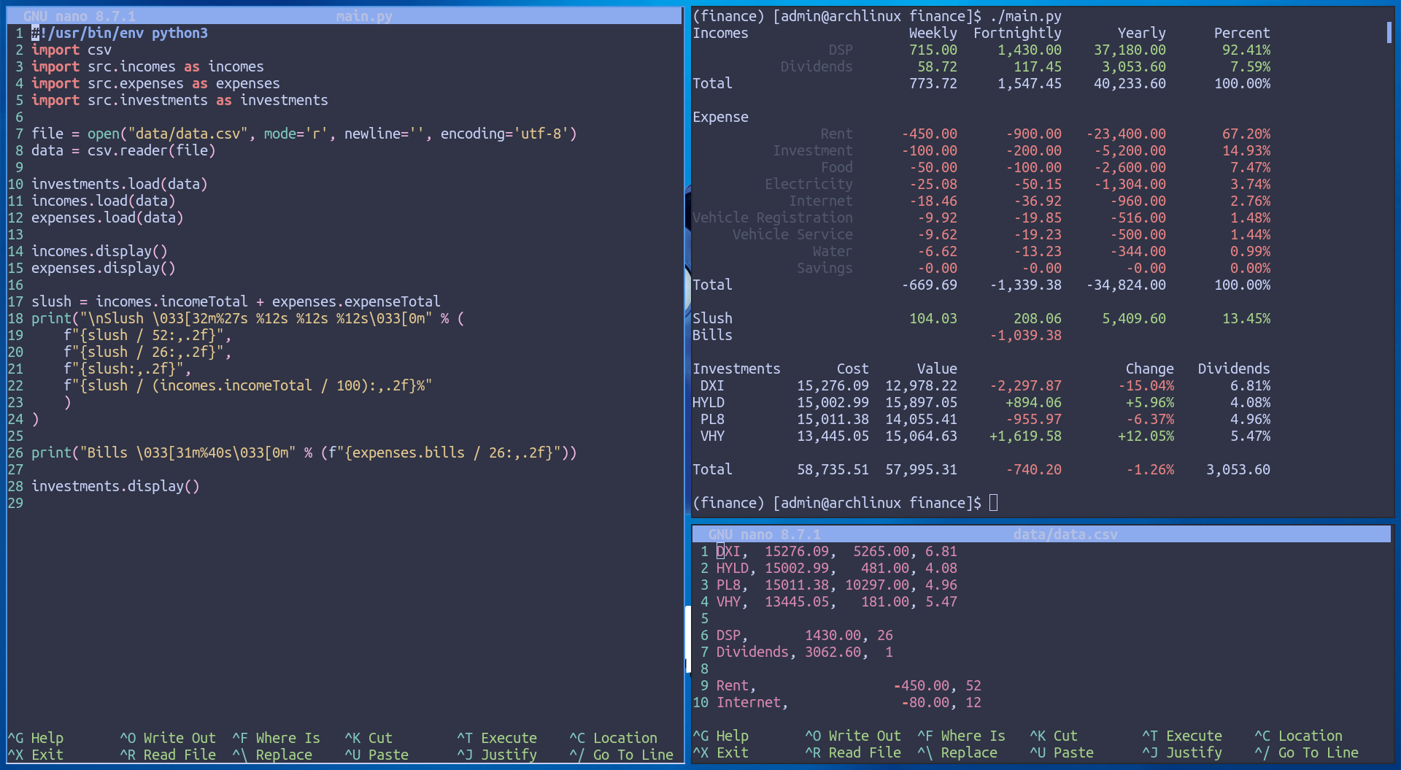Click the 'expenses.display()' line

[104, 268]
